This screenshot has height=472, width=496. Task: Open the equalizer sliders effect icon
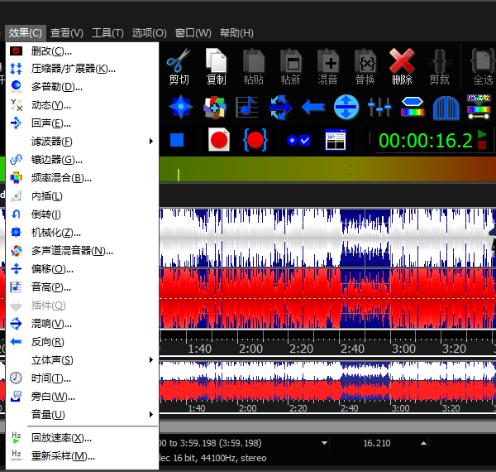[379, 107]
